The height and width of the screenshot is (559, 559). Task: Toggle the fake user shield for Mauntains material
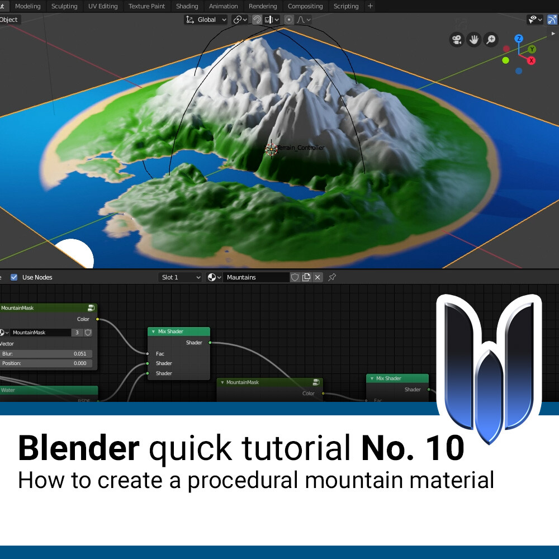(295, 277)
